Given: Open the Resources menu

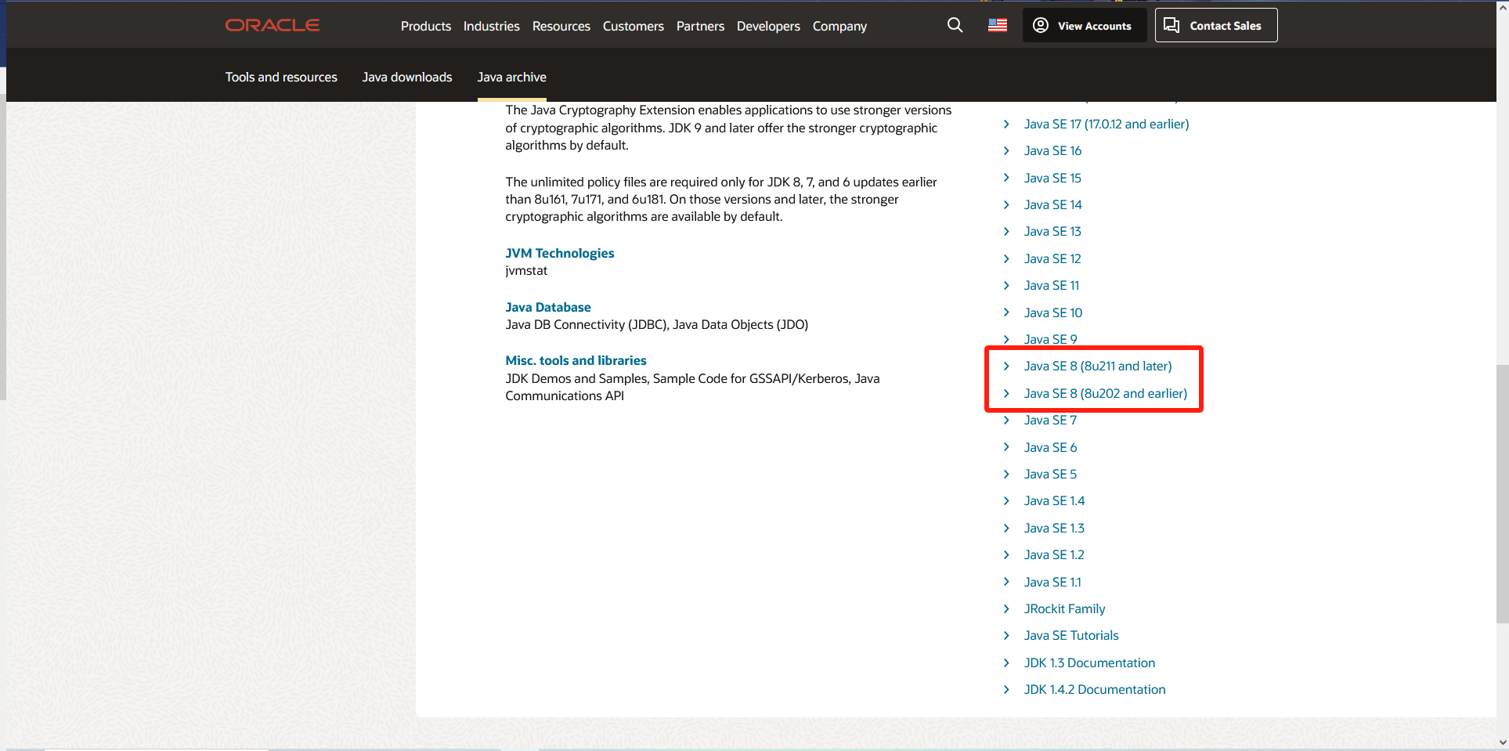Looking at the screenshot, I should pos(561,26).
